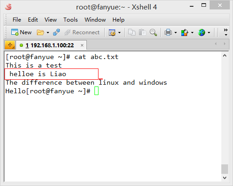Click the text 'cat abc.txt' in terminal
The image size is (233, 186).
[96, 57]
